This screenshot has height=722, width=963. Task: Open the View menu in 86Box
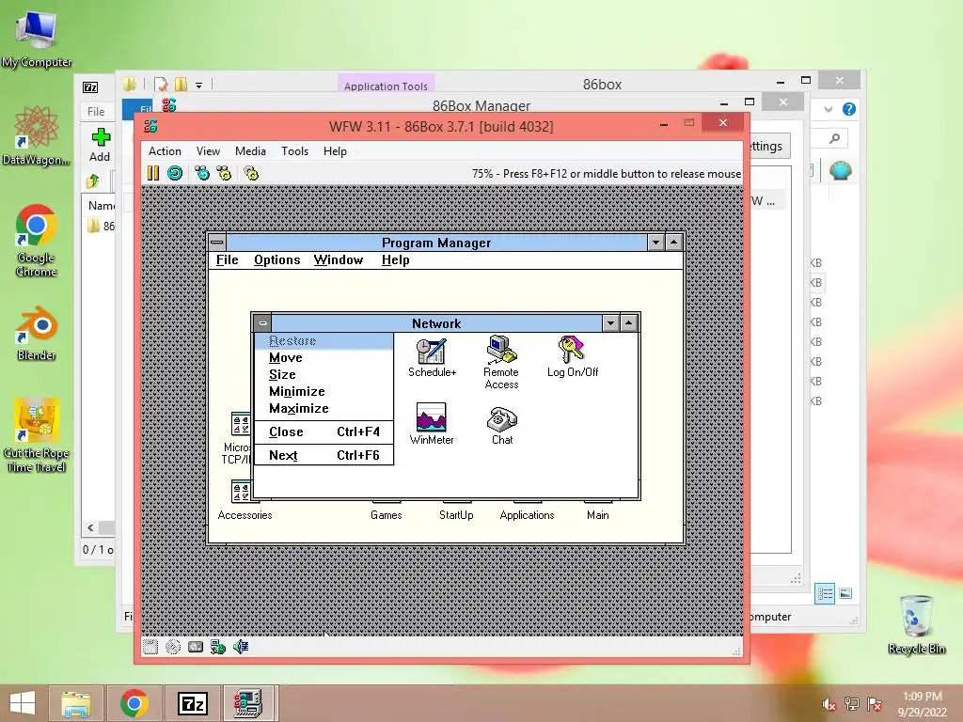[x=208, y=151]
